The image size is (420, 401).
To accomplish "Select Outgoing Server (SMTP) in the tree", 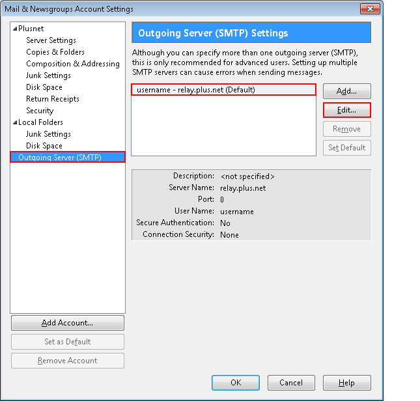I will click(x=68, y=157).
